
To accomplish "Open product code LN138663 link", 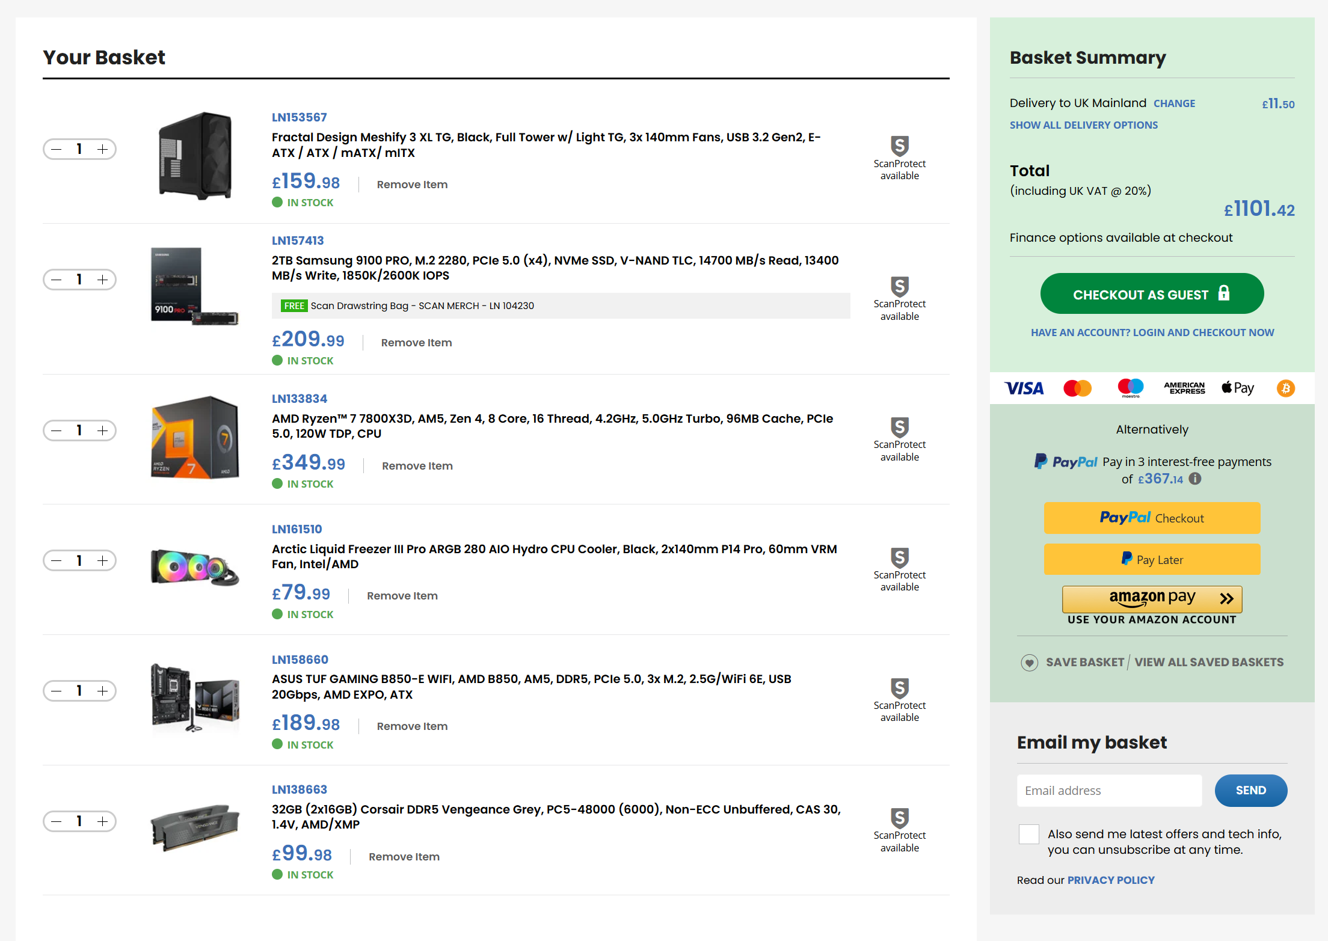I will coord(300,789).
